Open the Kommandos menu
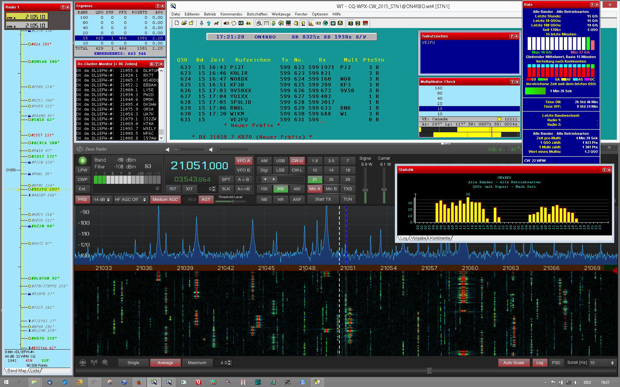Viewport: 620px width, 387px height. (x=231, y=14)
